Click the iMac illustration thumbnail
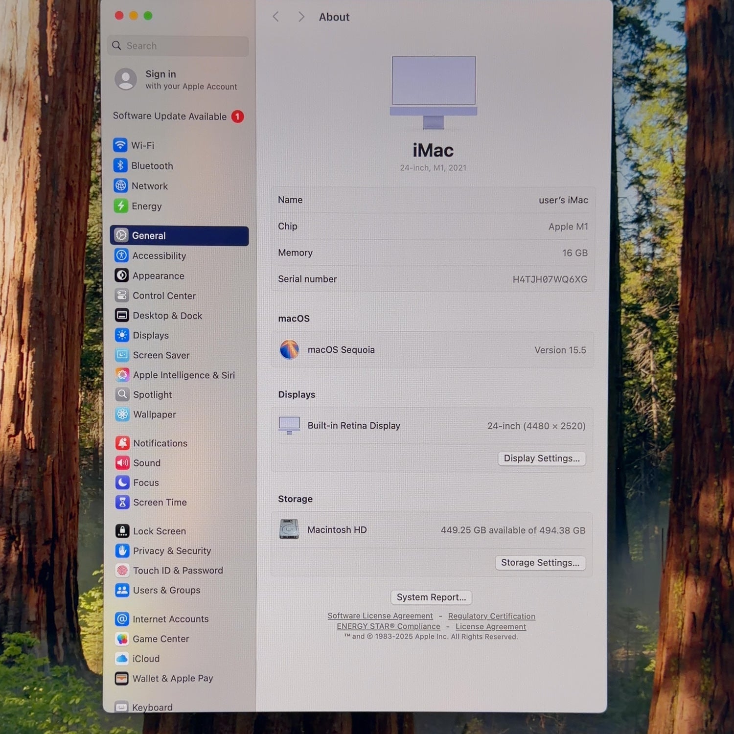Image resolution: width=734 pixels, height=734 pixels. tap(434, 92)
